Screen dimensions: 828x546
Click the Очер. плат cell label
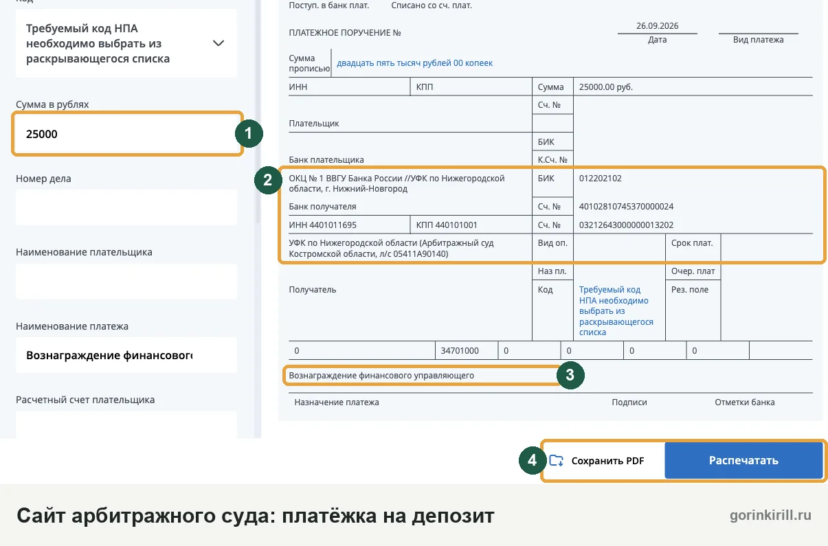click(693, 271)
